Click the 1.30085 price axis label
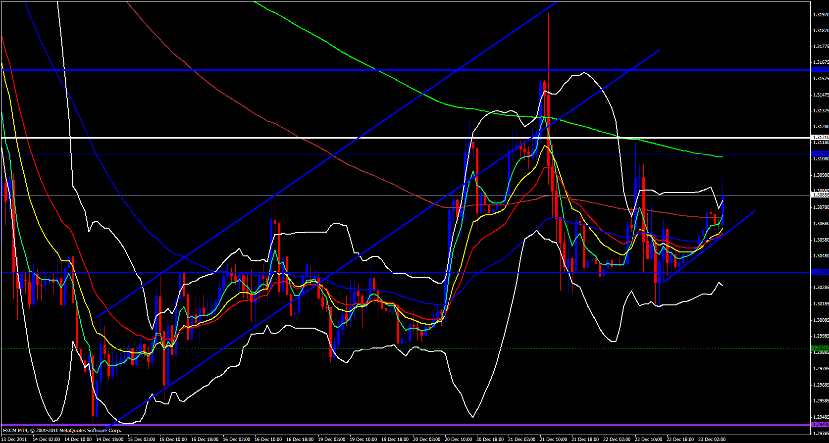The height and width of the screenshot is (443, 829). pyautogui.click(x=821, y=320)
